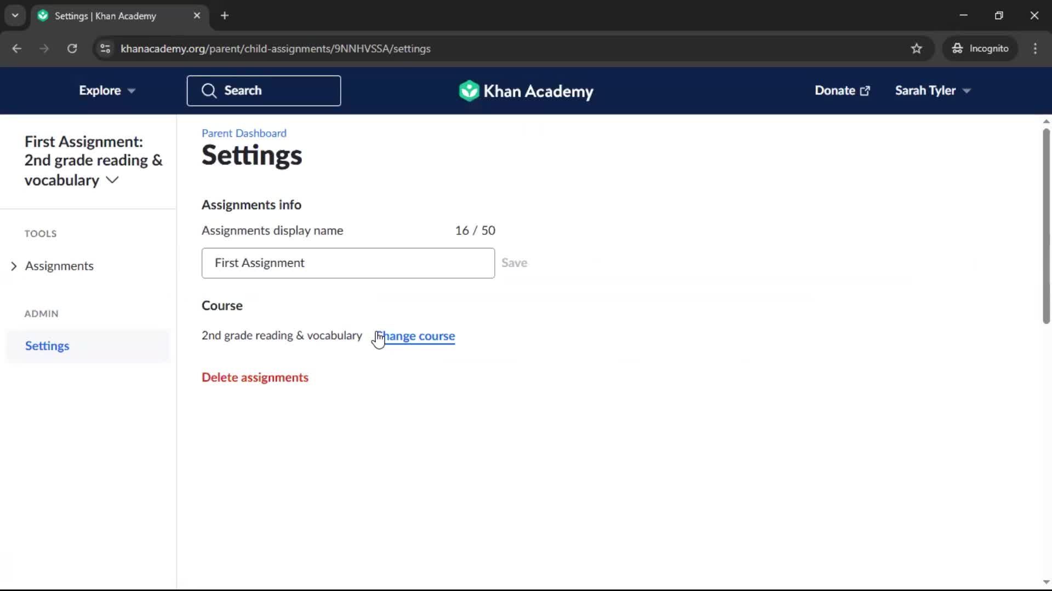
Task: Click the Khan Academy logo
Action: pos(526,91)
